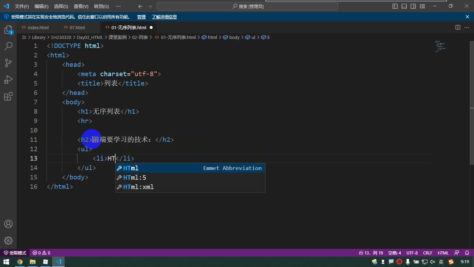This screenshot has width=474, height=267.
Task: Open the Source Control view
Action: click(8, 63)
